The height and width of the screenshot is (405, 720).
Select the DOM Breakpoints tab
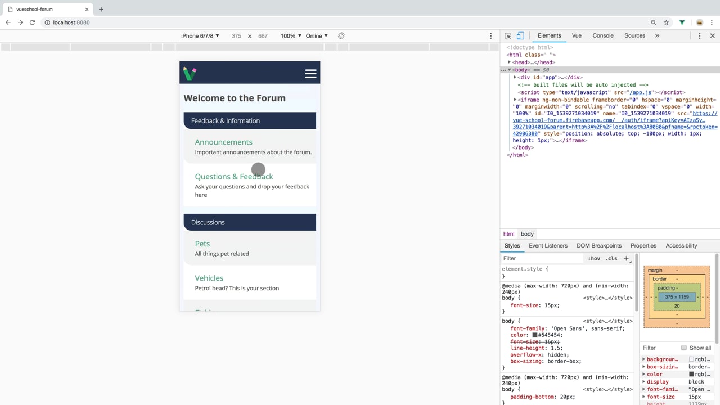point(599,245)
